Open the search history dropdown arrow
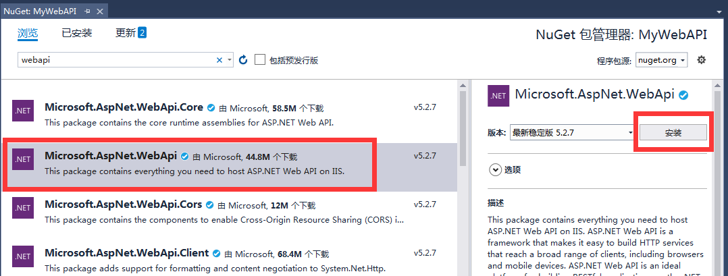 point(230,60)
